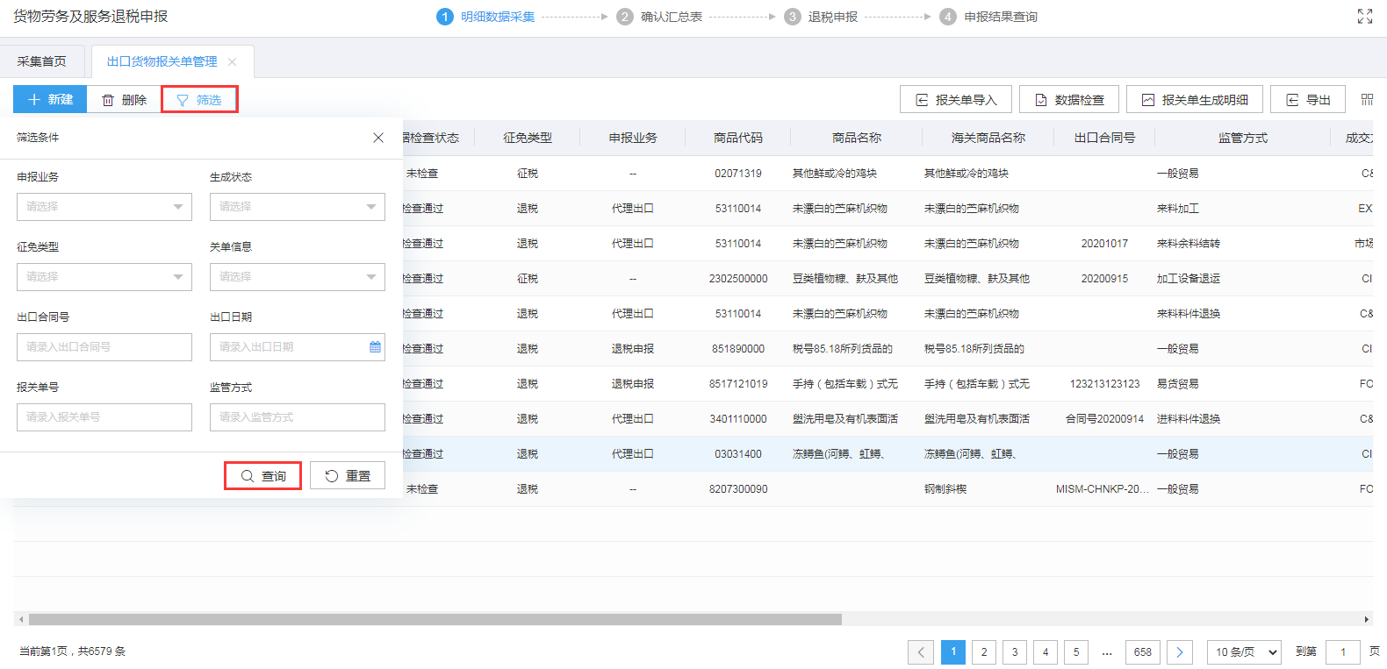
Task: Focus the 报关单号 input field
Action: click(x=104, y=417)
